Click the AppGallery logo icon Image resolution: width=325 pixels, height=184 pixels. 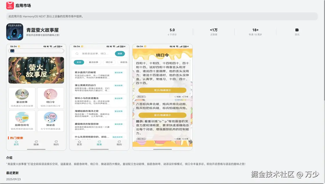coord(10,6)
